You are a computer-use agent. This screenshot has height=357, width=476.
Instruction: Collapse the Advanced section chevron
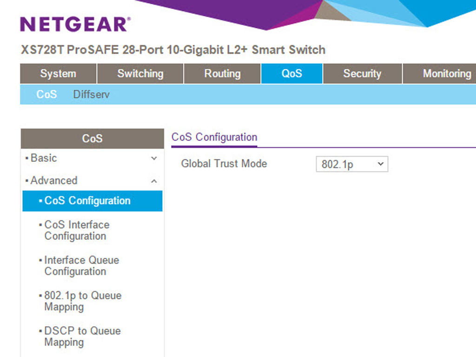click(154, 181)
